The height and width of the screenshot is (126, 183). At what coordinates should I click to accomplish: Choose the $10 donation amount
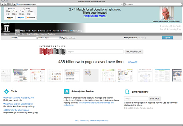(13, 11)
